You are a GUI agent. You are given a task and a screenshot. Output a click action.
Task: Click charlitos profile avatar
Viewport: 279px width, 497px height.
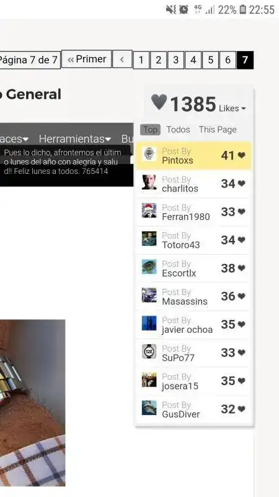pos(149,182)
